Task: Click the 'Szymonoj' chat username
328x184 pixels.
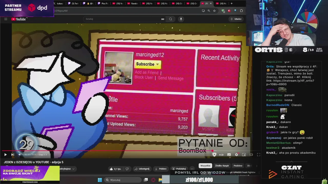Action: [274, 138]
